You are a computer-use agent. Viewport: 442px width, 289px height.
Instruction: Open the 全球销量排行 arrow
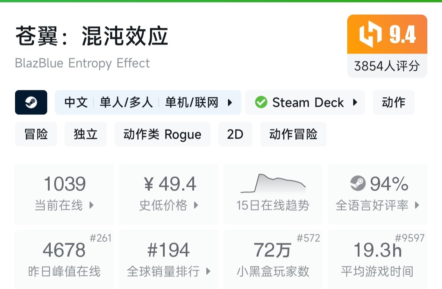(208, 271)
